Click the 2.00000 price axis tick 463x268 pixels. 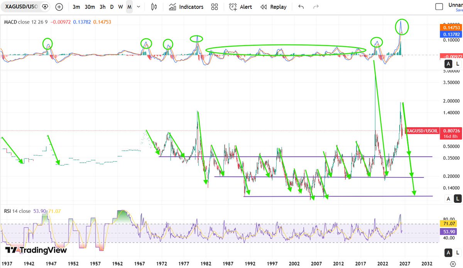point(451,101)
